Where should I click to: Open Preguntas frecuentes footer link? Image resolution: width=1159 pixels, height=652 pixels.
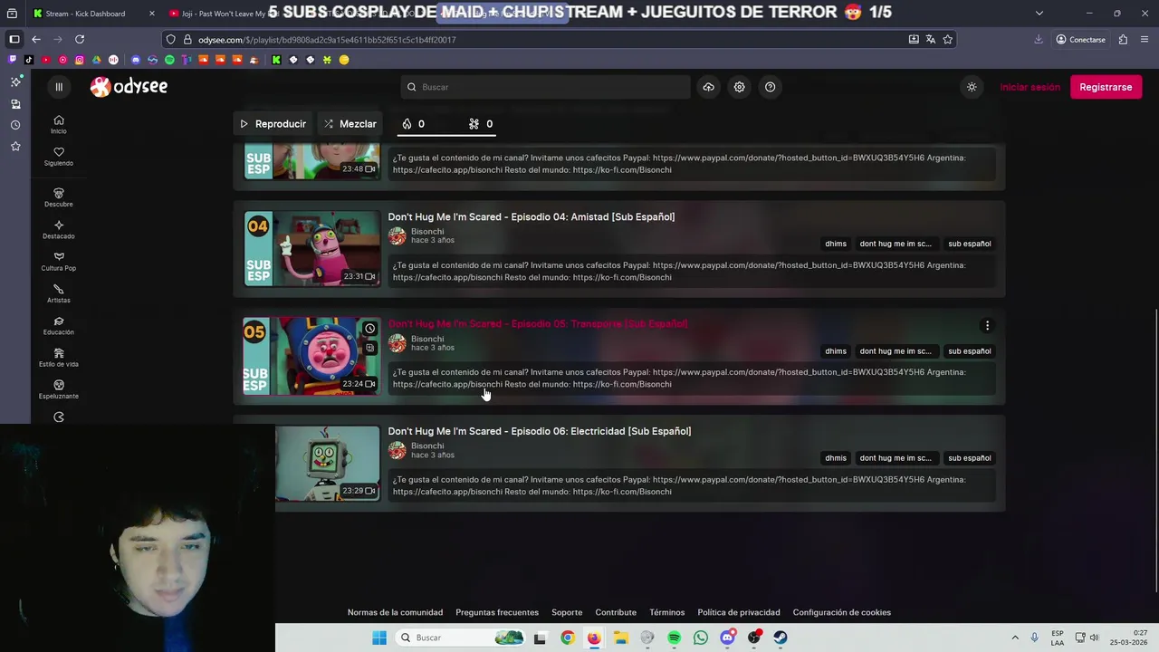point(497,612)
